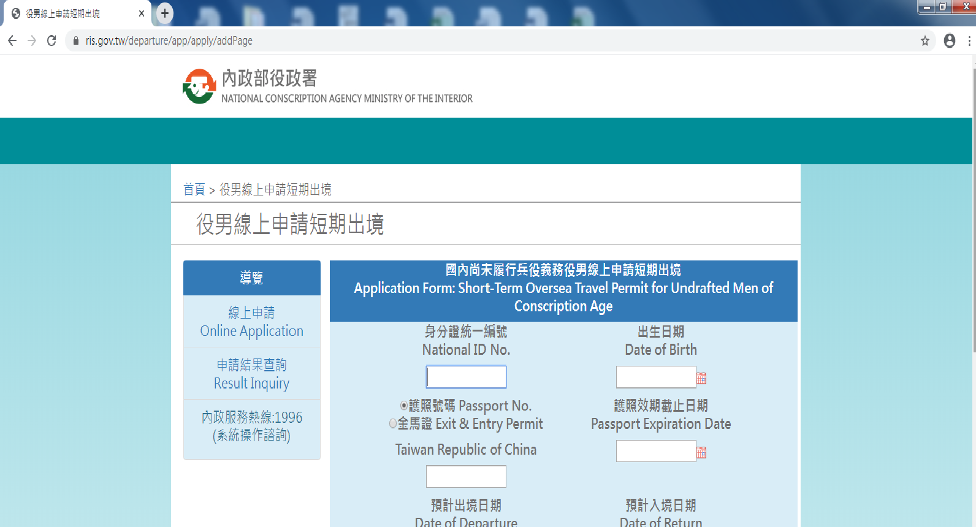Select the Passport No. radio button
This screenshot has height=527, width=976.
tap(404, 406)
